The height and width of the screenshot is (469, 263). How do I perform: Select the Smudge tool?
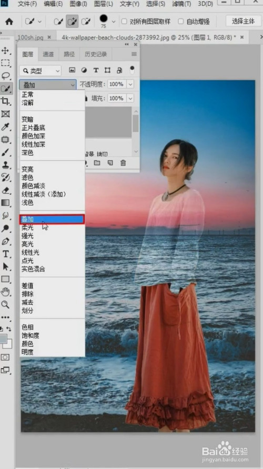[x=5, y=216]
